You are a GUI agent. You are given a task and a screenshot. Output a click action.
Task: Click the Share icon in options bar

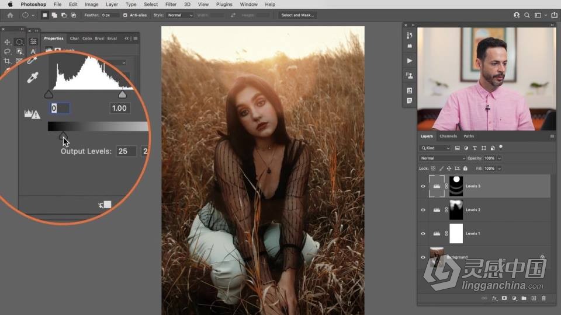[x=554, y=15]
